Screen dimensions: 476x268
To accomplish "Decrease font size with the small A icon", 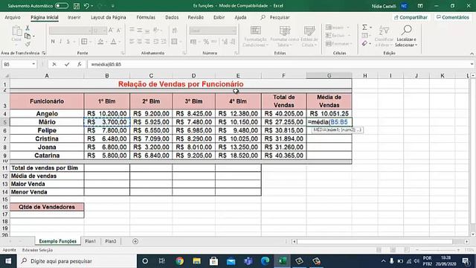I will click(119, 30).
